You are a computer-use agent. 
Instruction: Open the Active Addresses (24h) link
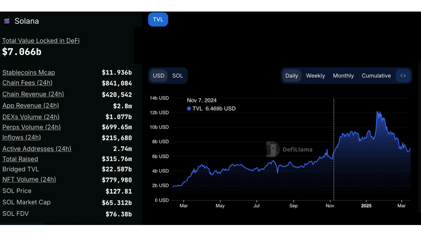pos(37,149)
